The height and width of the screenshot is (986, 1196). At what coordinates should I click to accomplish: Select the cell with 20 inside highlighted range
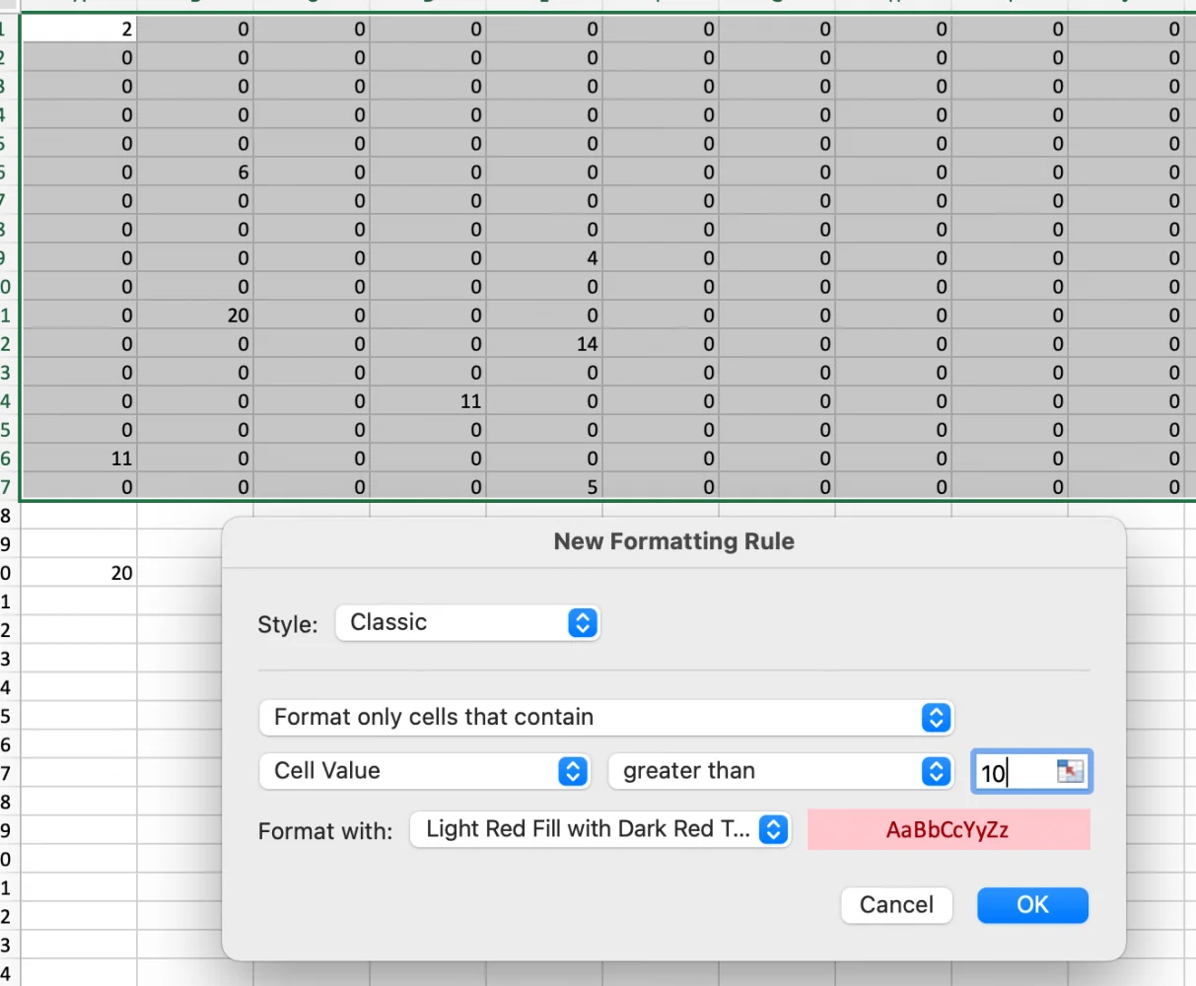click(x=195, y=316)
